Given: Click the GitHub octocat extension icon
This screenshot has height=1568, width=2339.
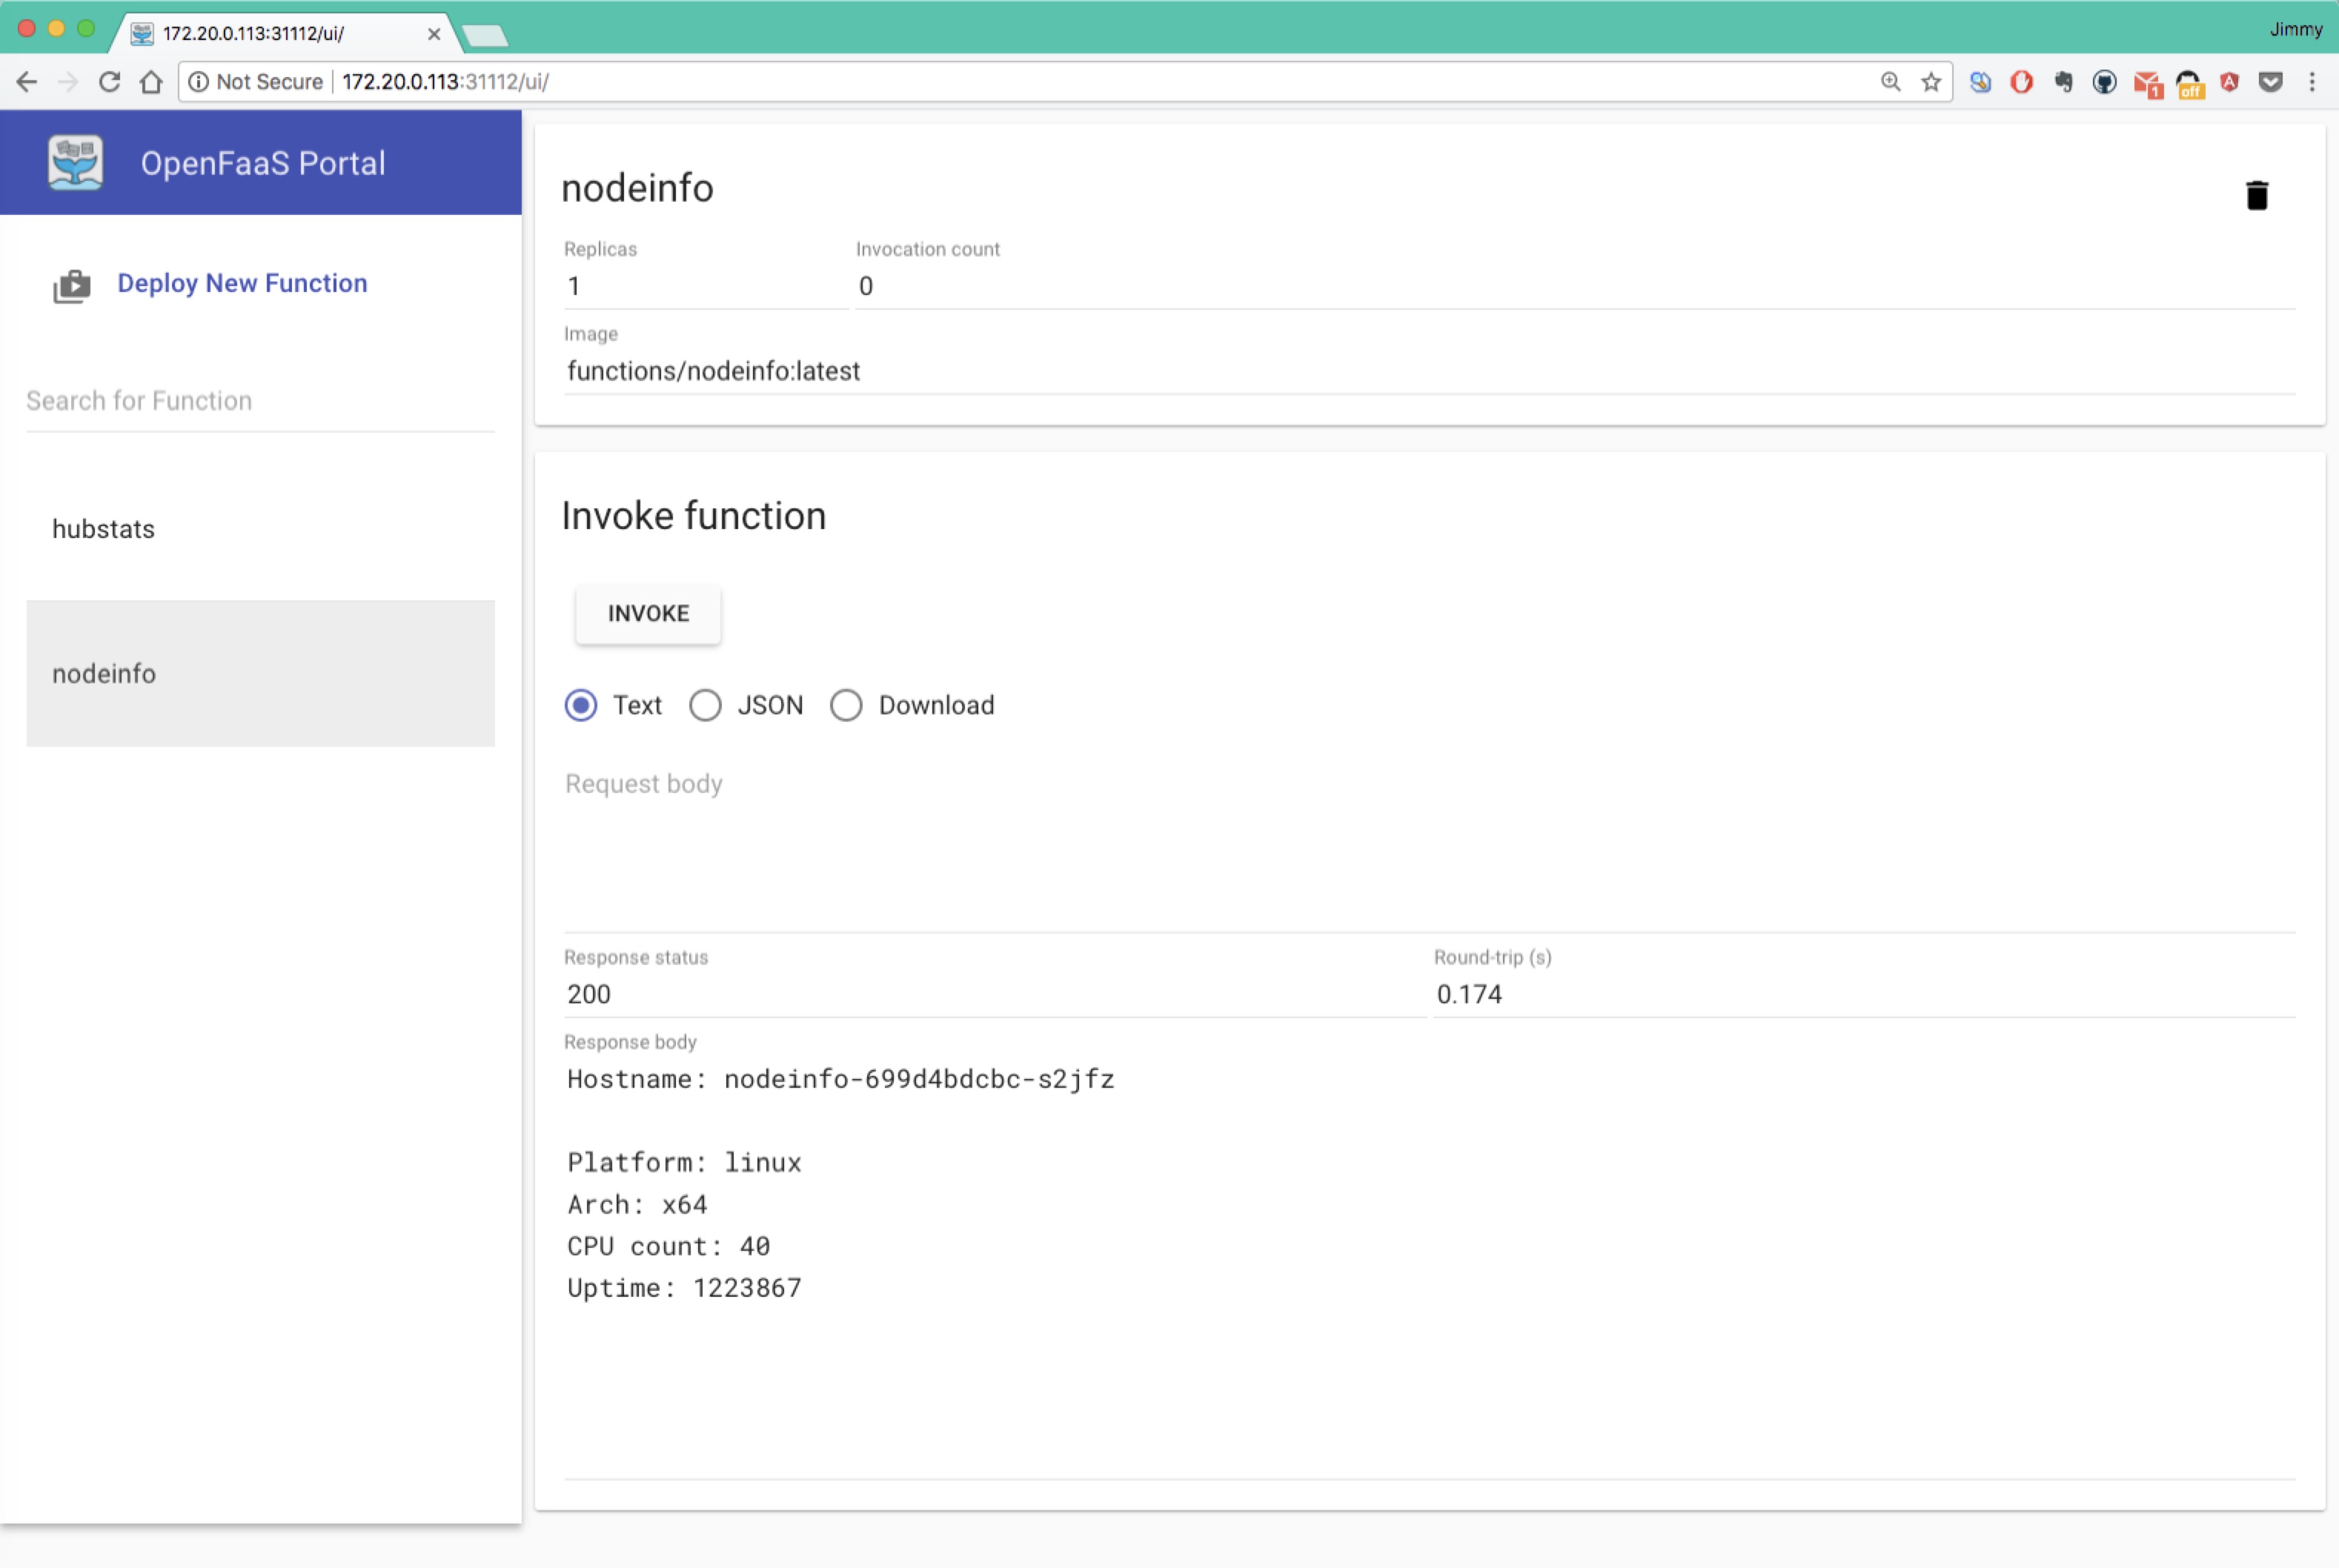Looking at the screenshot, I should point(2105,82).
